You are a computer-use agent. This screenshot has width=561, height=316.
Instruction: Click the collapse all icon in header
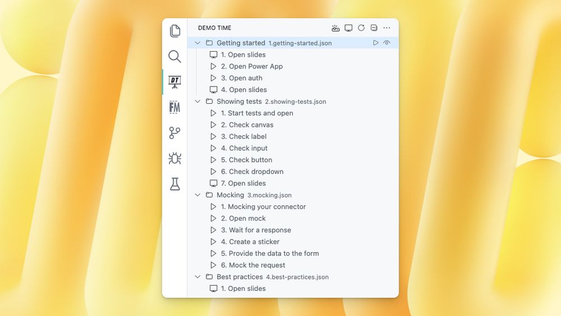click(x=374, y=28)
